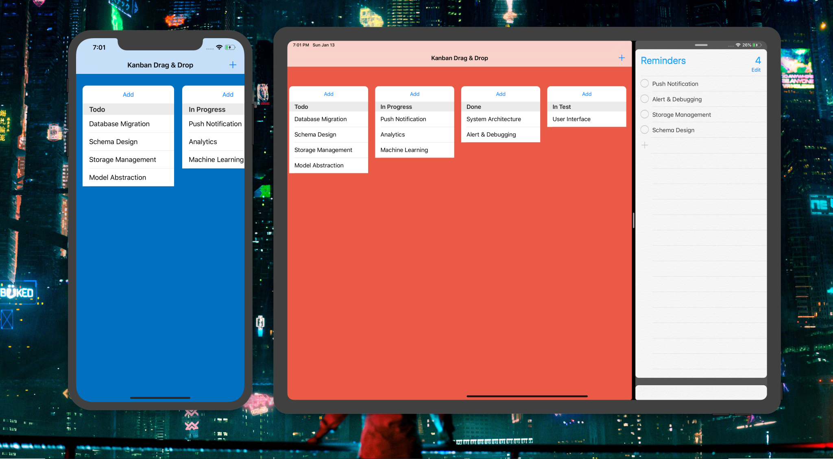Select the System Architecture card in Done
Screen dimensions: 833x459
pos(493,119)
